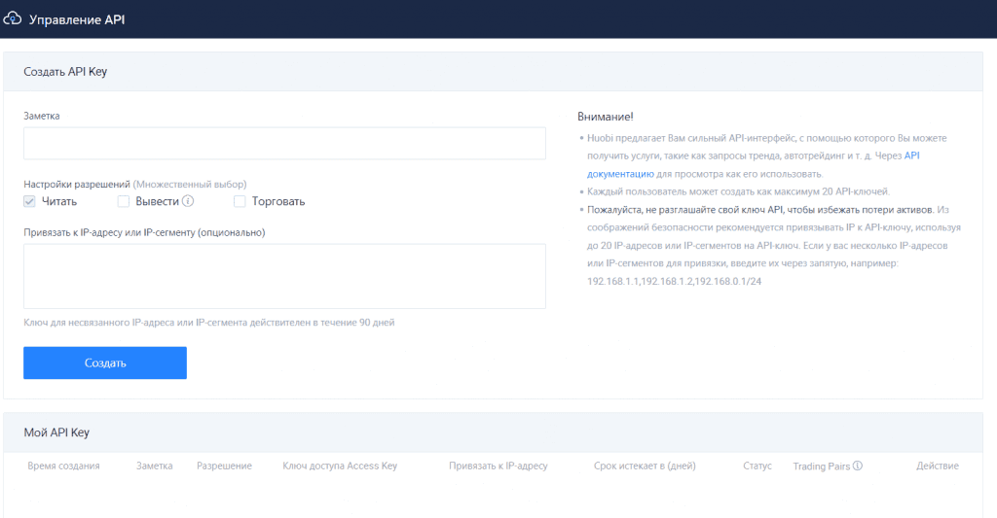Click the Разрешение column header

pos(224,466)
